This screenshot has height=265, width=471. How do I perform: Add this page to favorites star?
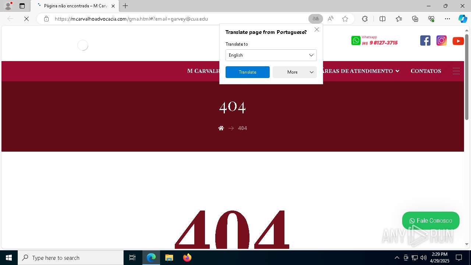coord(345,19)
